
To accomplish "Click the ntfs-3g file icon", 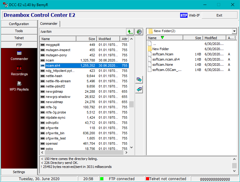I will pos(42,107).
